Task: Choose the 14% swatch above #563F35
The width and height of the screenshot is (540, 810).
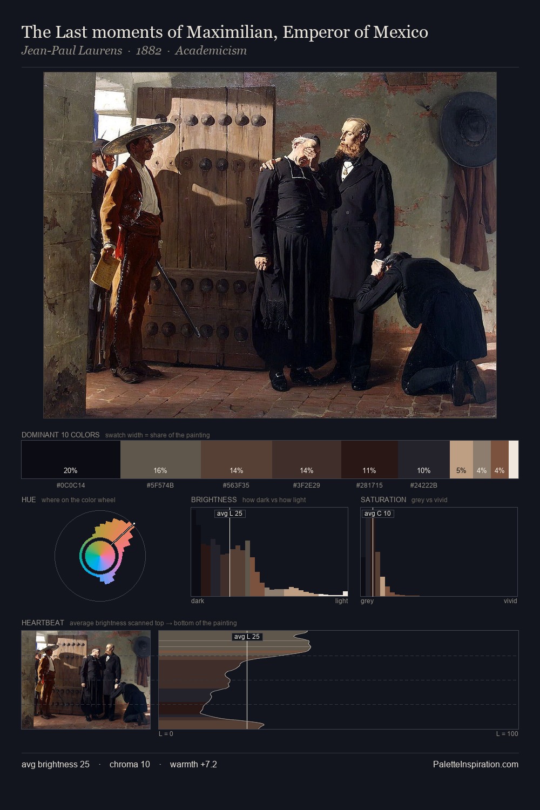Action: click(237, 460)
